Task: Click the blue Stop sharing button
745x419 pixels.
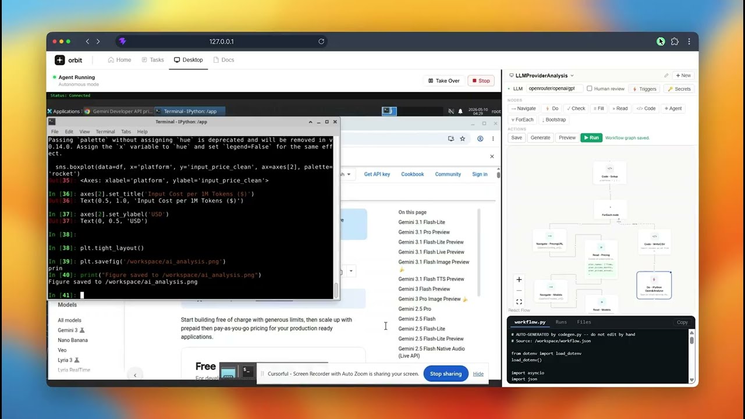Action: click(446, 374)
